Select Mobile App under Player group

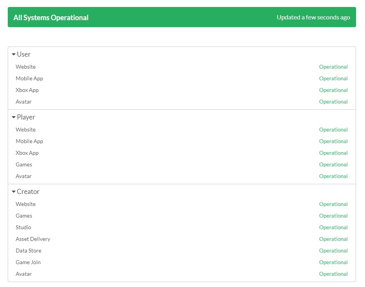point(29,142)
